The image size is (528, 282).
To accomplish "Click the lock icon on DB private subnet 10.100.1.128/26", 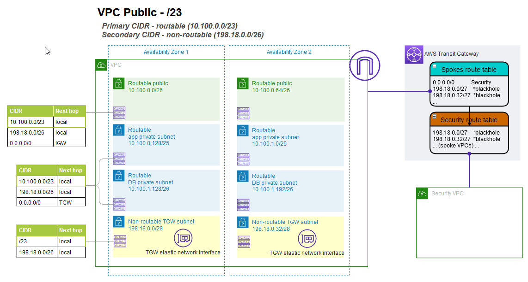I will click(118, 176).
